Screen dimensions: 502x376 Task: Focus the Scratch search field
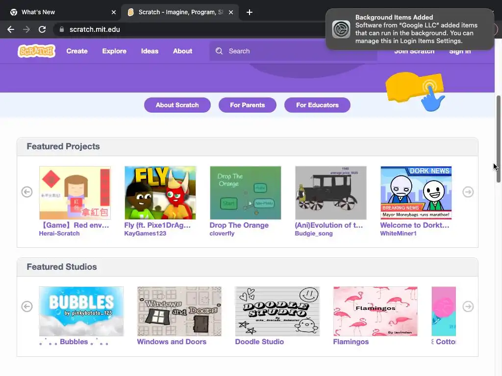click(293, 51)
